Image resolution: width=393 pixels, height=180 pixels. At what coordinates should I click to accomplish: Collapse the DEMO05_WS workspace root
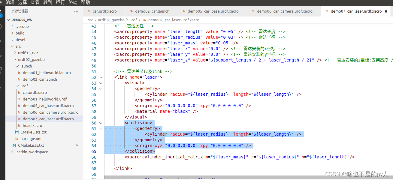tap(8, 20)
